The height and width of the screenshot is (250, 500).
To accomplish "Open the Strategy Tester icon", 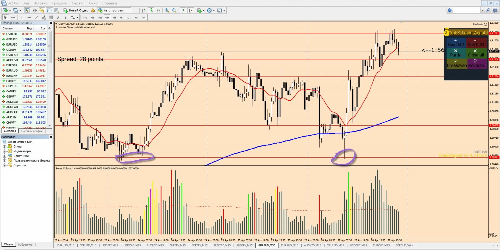I will (56, 10).
